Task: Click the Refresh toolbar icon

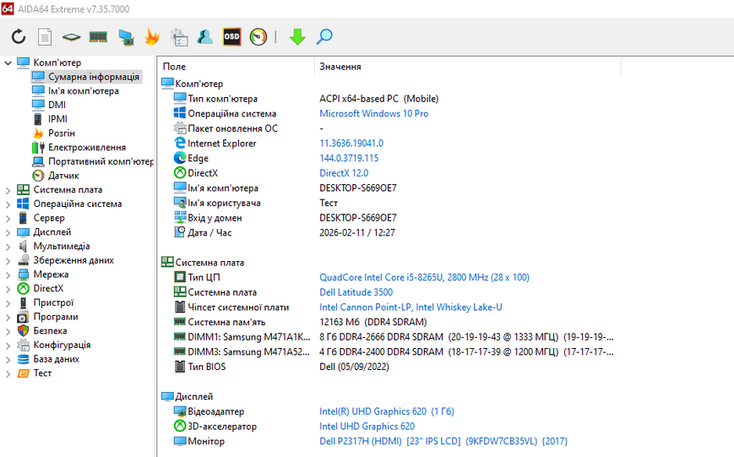Action: [x=19, y=36]
